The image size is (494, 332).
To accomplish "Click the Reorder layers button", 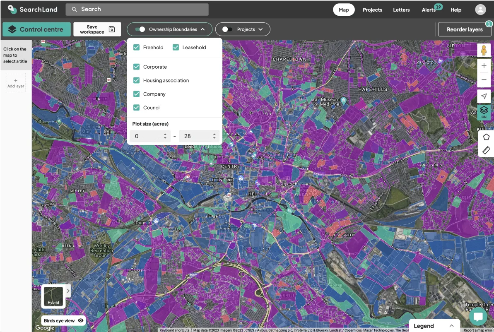I will click(x=464, y=29).
